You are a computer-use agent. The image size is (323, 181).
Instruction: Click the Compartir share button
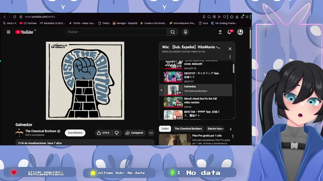[x=134, y=133]
